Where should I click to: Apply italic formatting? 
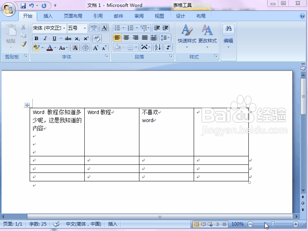(x=44, y=38)
